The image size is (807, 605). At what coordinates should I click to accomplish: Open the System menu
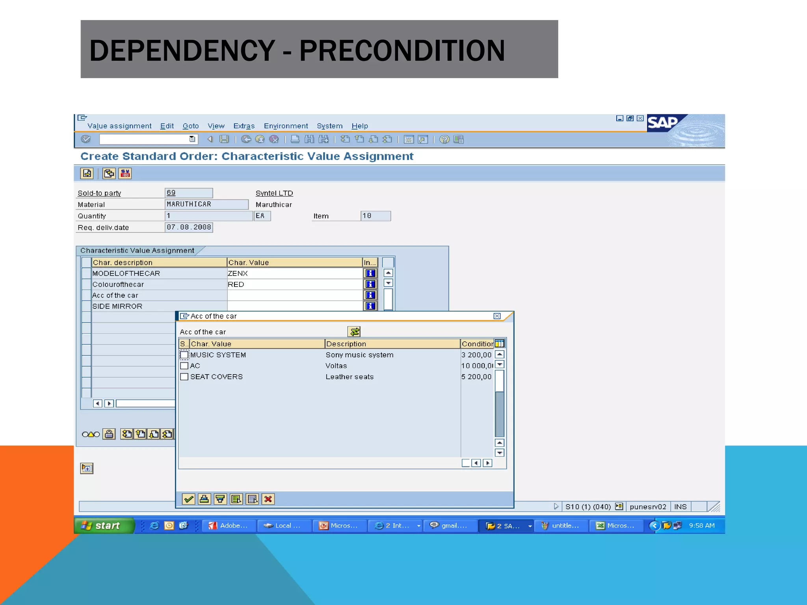tap(330, 126)
